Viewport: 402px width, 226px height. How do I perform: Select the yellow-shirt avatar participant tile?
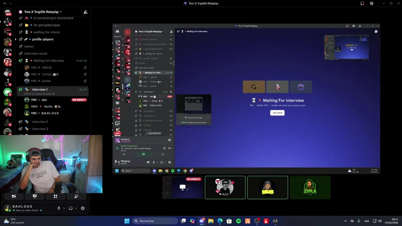268,187
